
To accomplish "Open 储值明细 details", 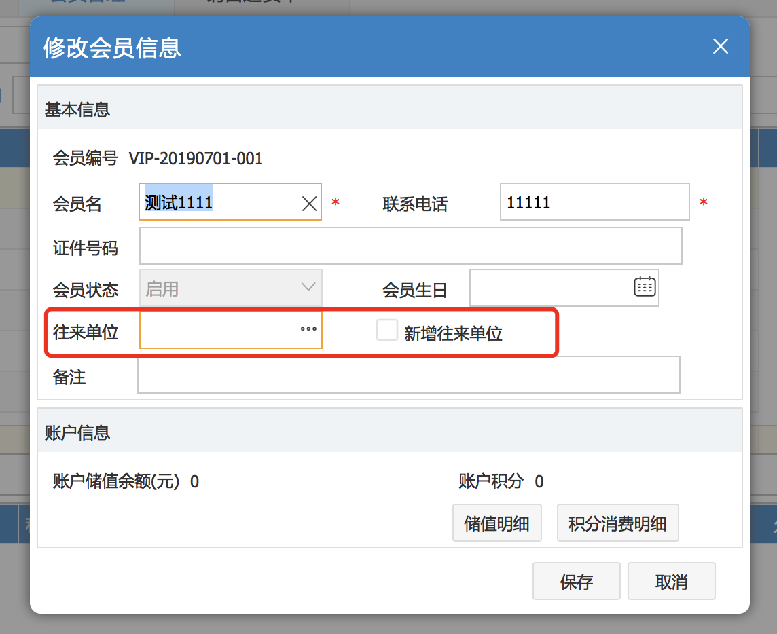I will (497, 523).
